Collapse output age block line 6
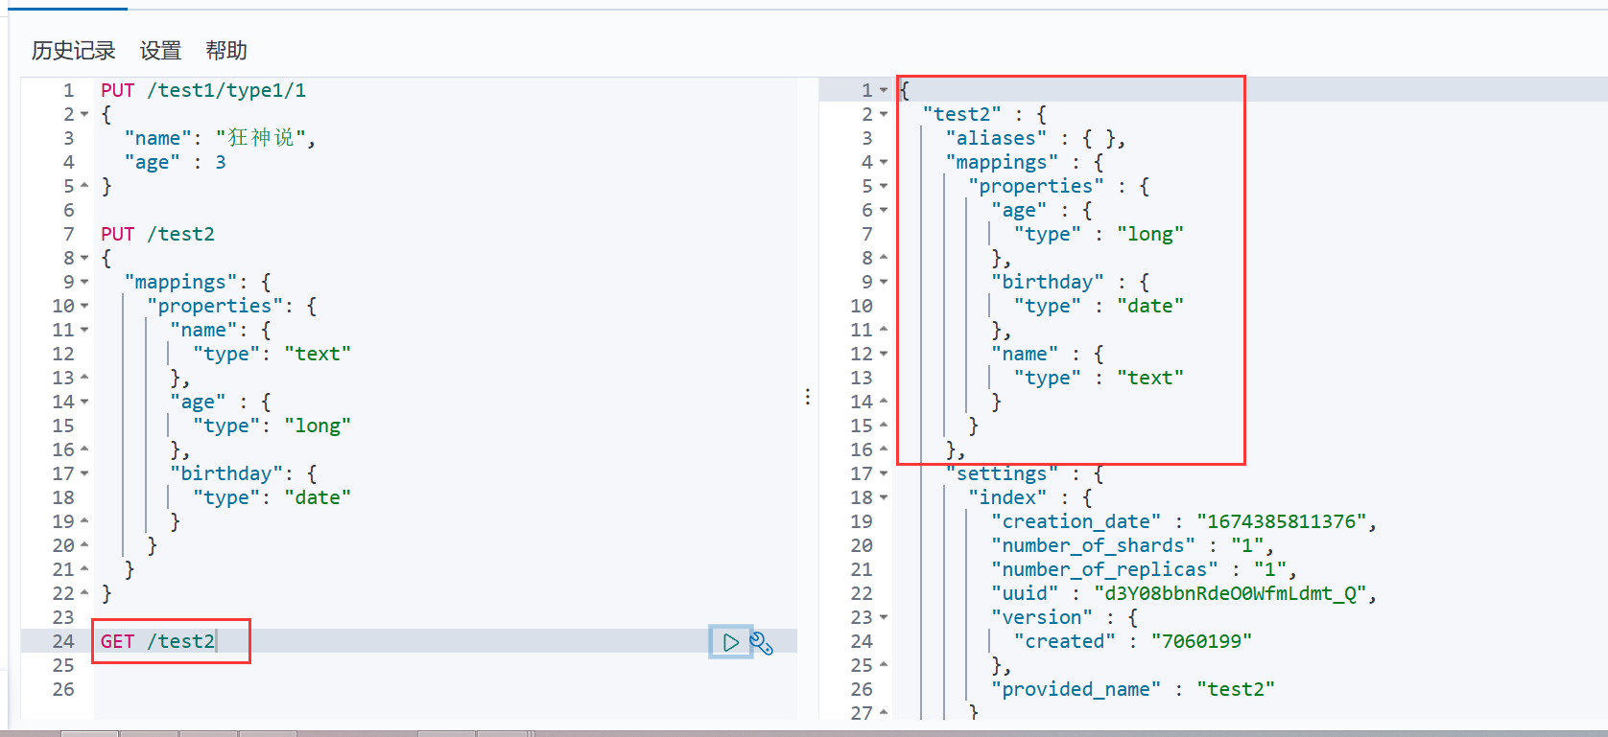The width and height of the screenshot is (1608, 737). tap(884, 211)
